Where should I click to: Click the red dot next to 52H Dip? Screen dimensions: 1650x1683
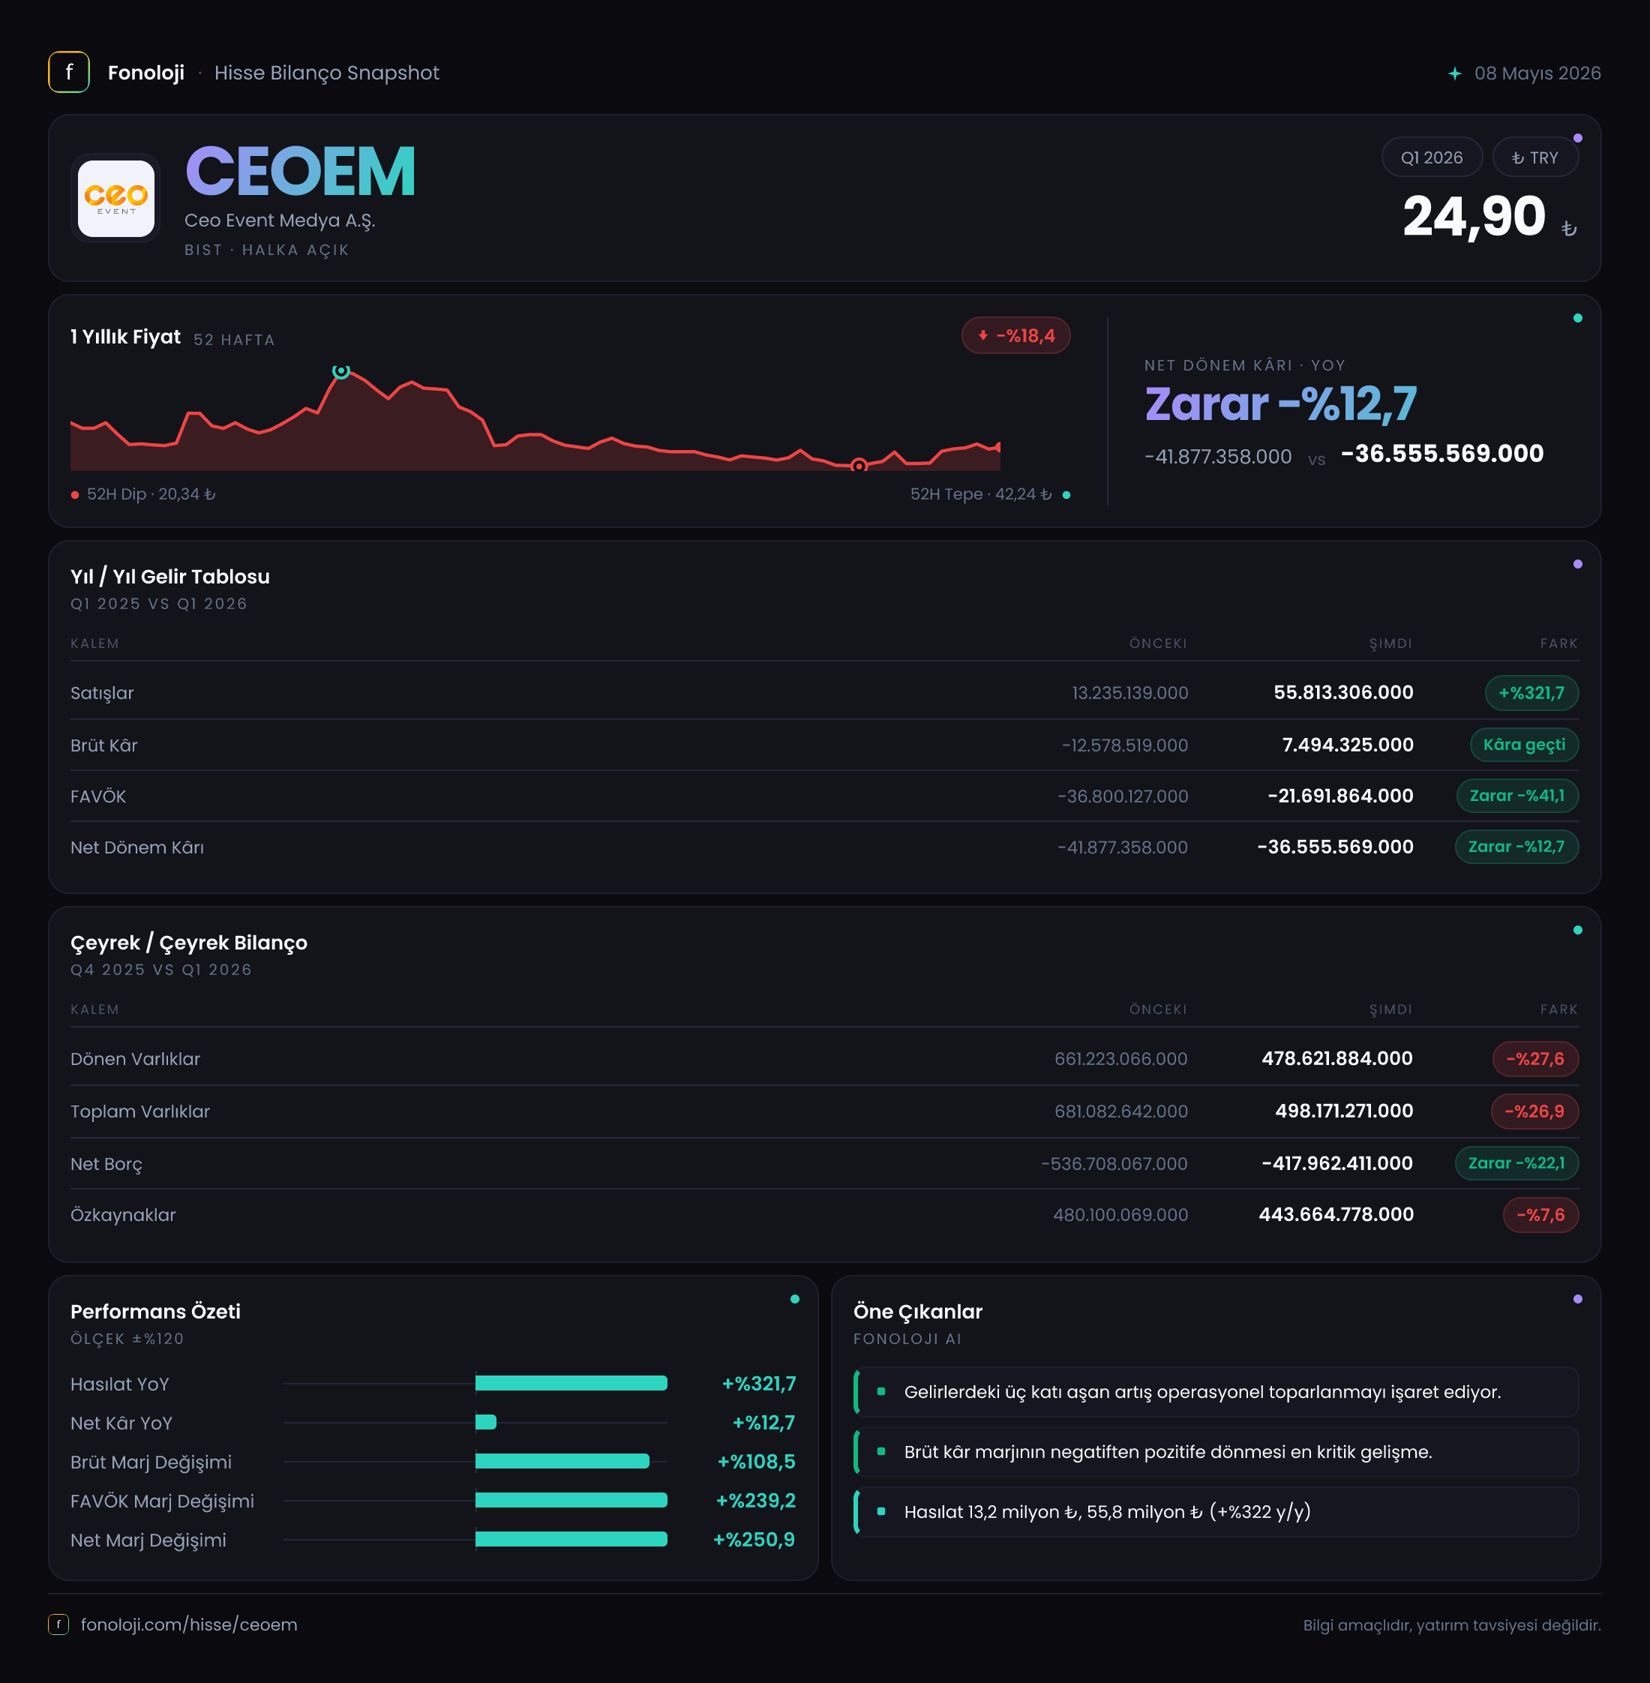[x=76, y=495]
